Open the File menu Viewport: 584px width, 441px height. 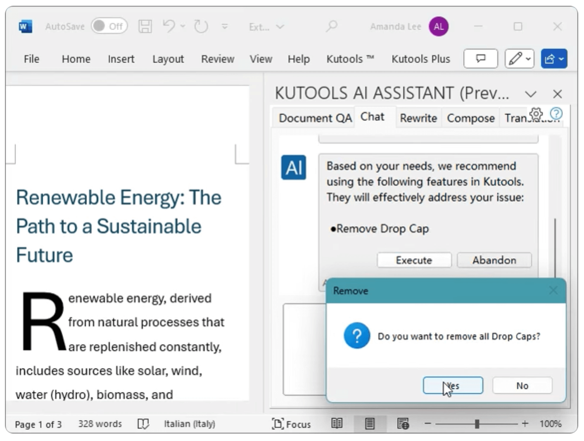[31, 59]
